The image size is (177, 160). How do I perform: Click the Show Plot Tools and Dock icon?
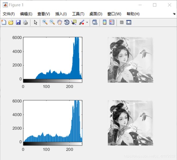pyautogui.click(x=129, y=22)
